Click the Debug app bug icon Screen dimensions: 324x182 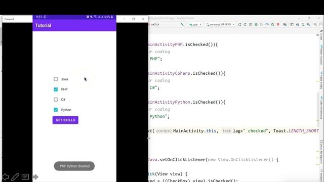click(256, 25)
